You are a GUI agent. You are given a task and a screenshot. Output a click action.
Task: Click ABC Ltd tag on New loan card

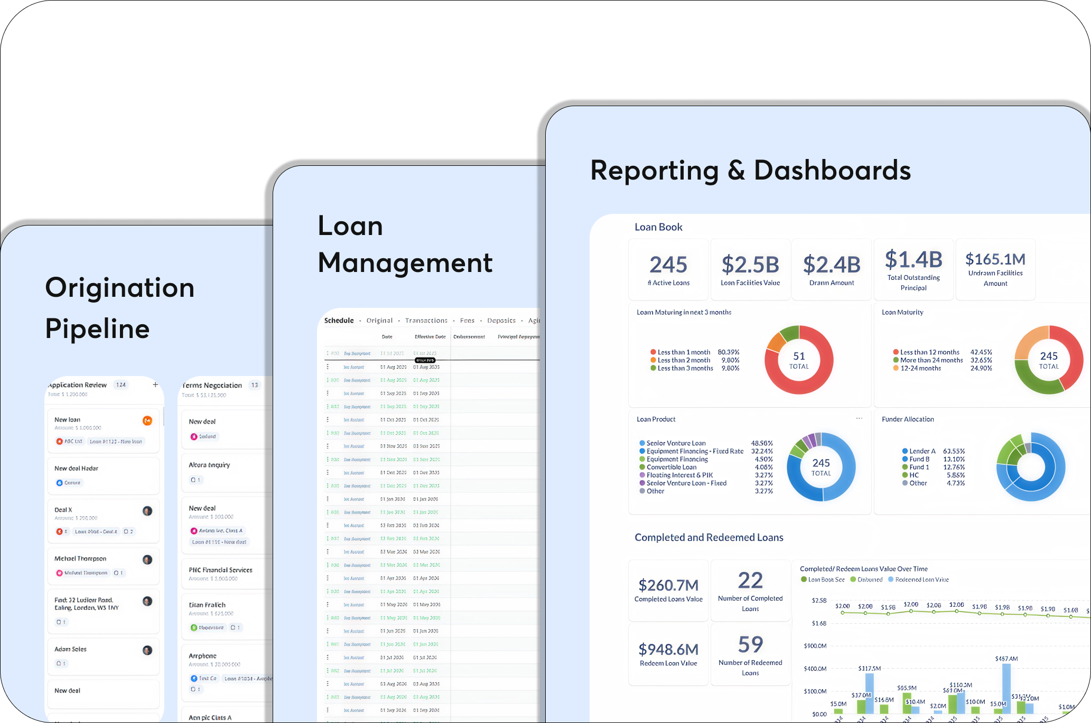[70, 441]
